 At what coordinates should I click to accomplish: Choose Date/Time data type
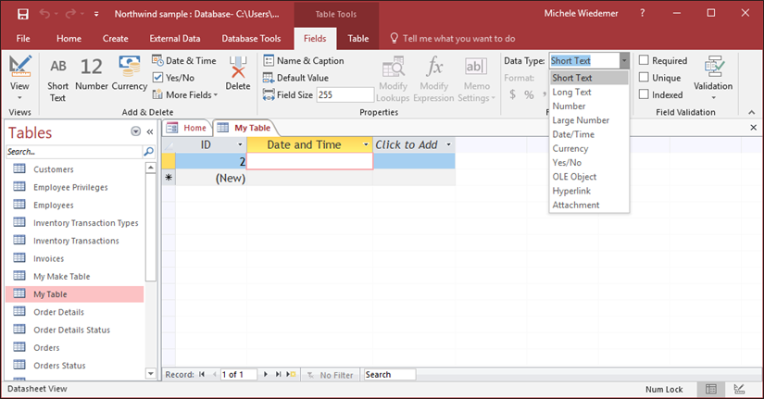589,134
